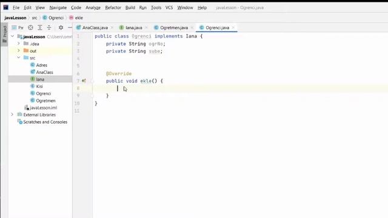Collapse the src folder
This screenshot has height=218, width=388.
coord(19,58)
